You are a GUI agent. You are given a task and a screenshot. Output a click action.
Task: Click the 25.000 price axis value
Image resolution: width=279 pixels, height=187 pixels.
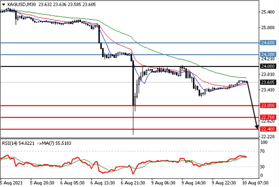[x=268, y=27]
